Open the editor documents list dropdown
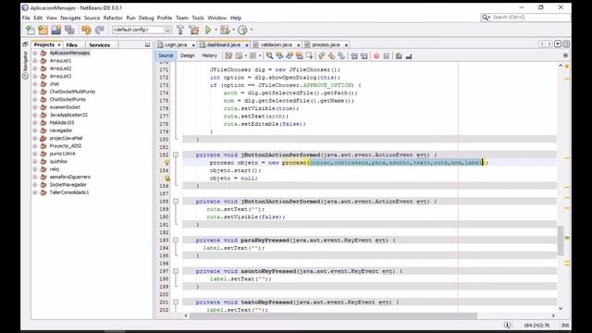 click(x=558, y=44)
